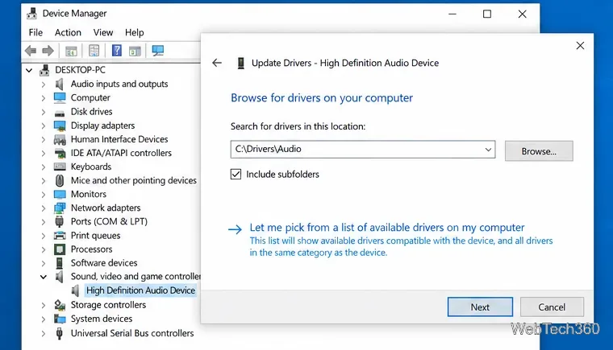
Task: Click the mouse icon for Mice and pointing devices
Action: (60, 180)
